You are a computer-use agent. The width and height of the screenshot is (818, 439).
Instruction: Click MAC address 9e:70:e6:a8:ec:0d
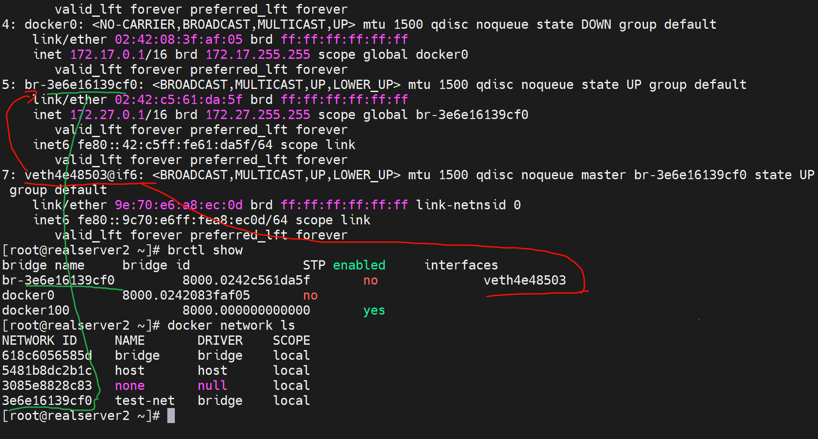point(178,205)
